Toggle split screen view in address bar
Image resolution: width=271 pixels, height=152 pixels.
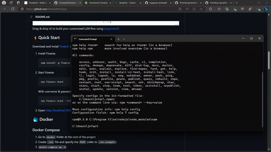tap(194, 9)
